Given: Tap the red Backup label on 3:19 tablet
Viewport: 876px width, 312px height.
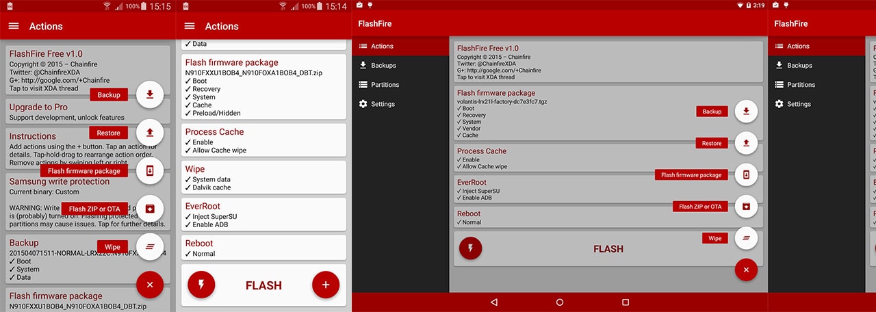Looking at the screenshot, I should 712,112.
